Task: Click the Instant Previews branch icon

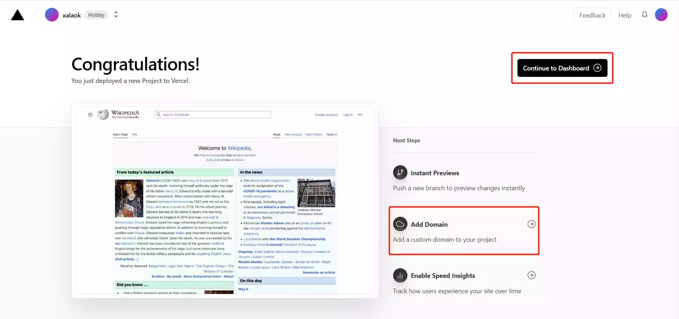Action: coord(400,172)
